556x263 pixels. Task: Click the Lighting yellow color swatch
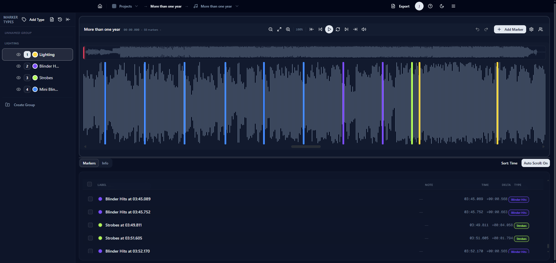coord(35,55)
